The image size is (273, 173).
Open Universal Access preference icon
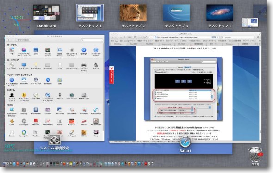pyautogui.click(x=96, y=50)
